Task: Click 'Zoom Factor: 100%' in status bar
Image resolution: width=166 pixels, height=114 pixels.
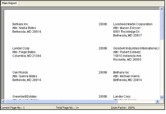Action: (123, 108)
